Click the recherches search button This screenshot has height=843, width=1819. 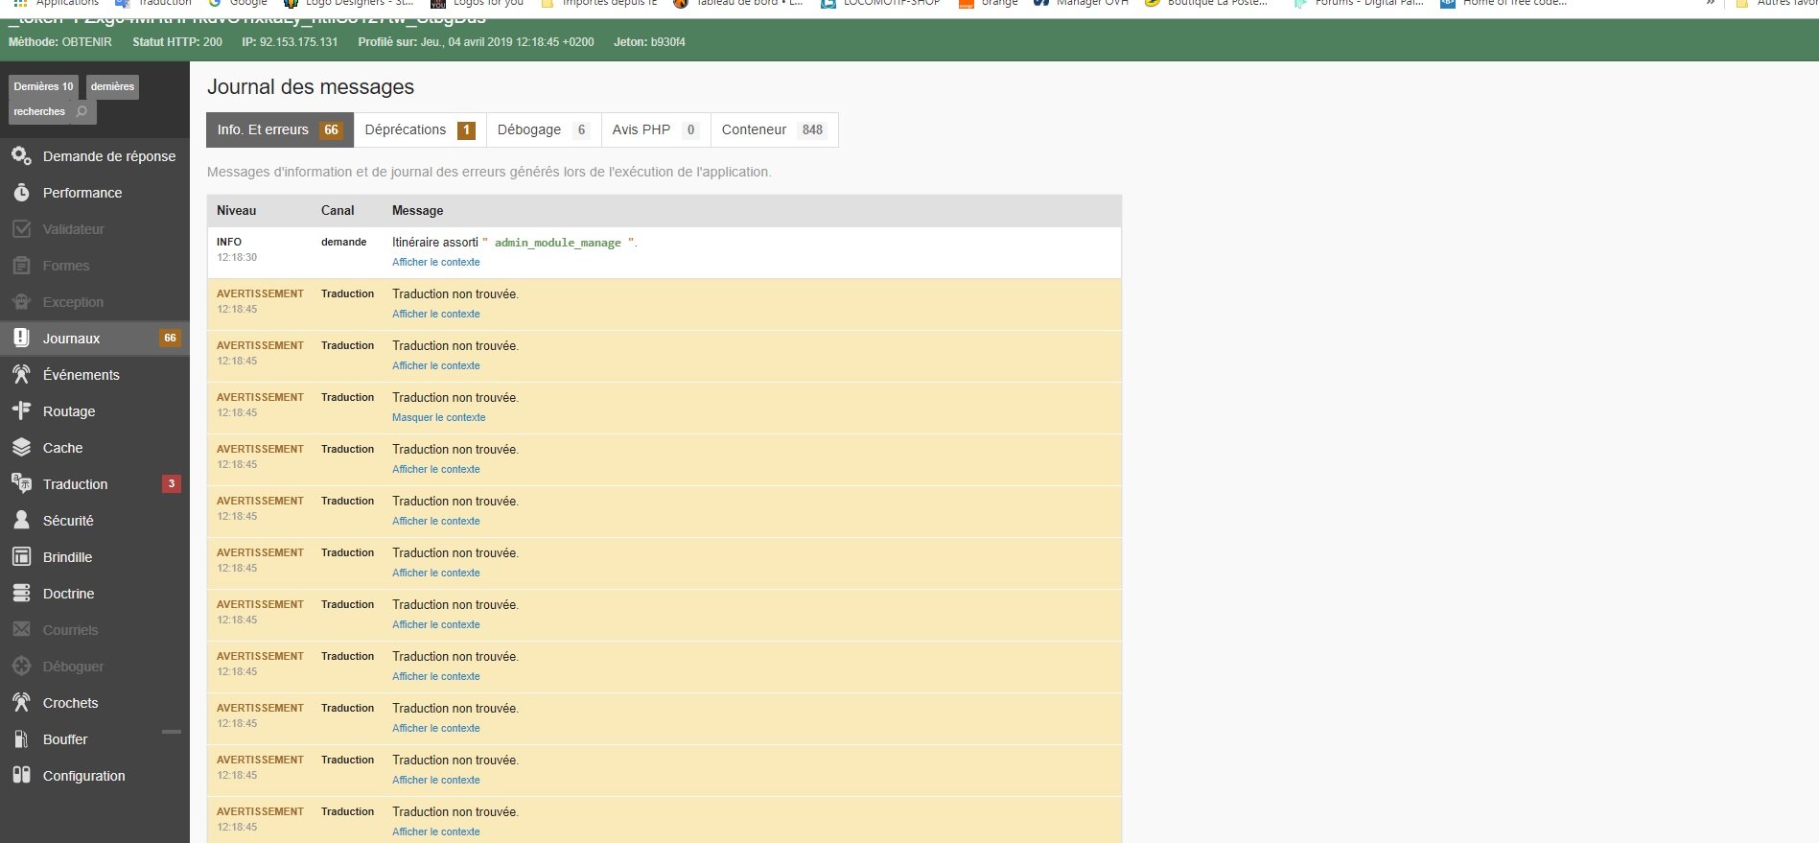(53, 111)
